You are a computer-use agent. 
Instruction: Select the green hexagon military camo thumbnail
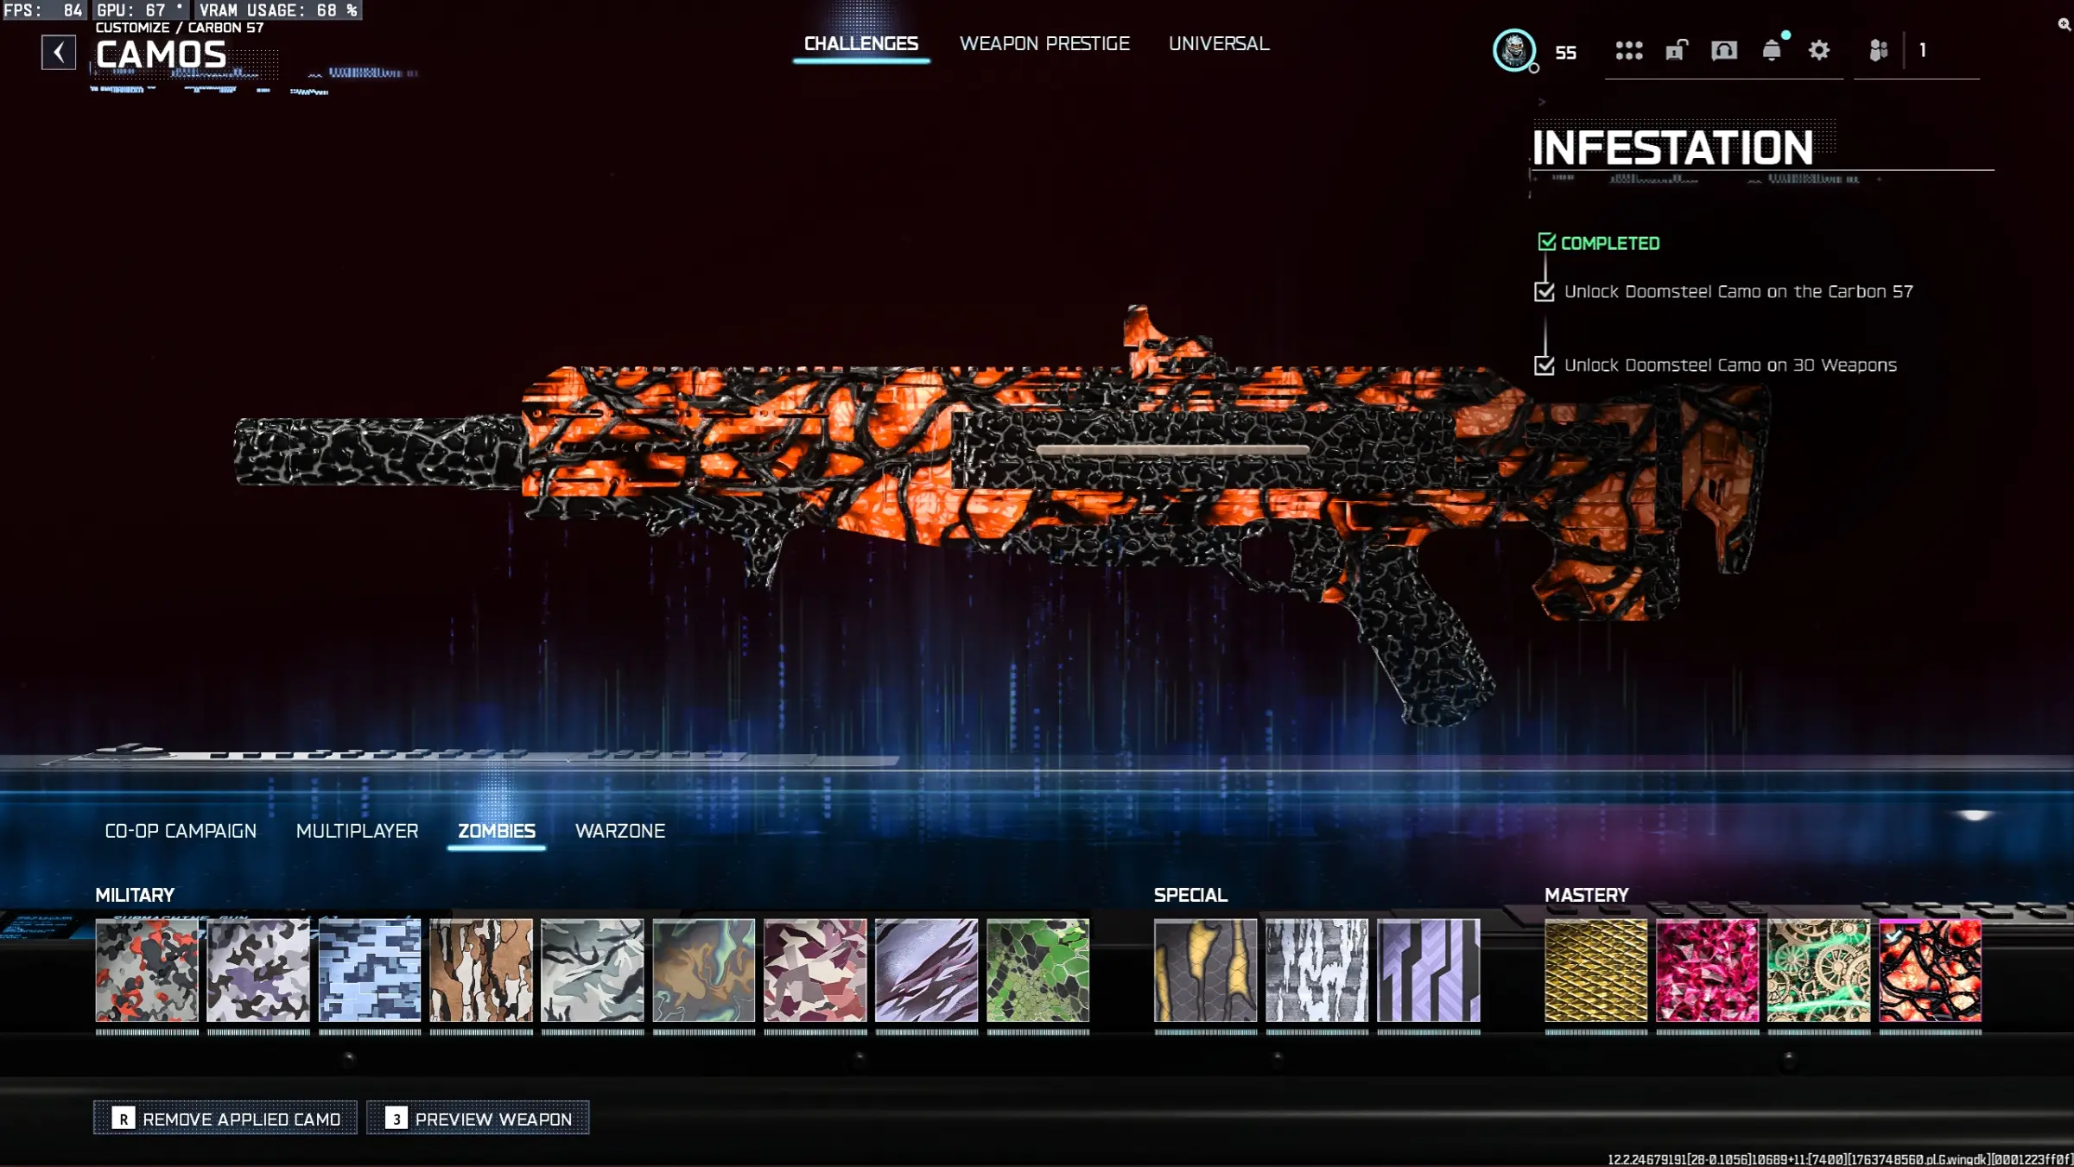coord(1037,970)
